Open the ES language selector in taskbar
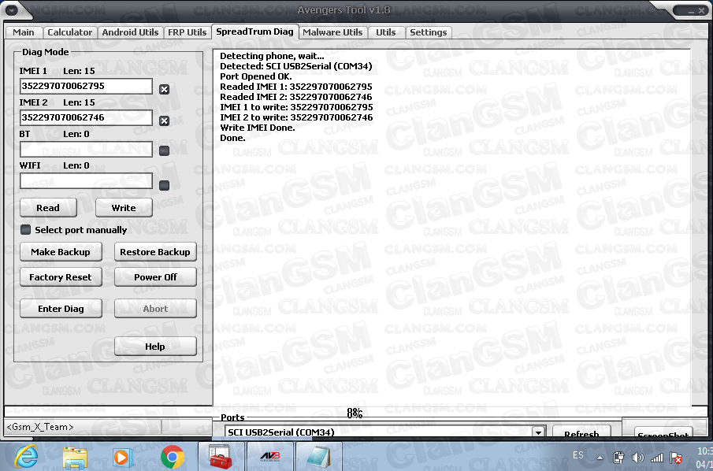Viewport: 713px width, 471px height. point(579,455)
